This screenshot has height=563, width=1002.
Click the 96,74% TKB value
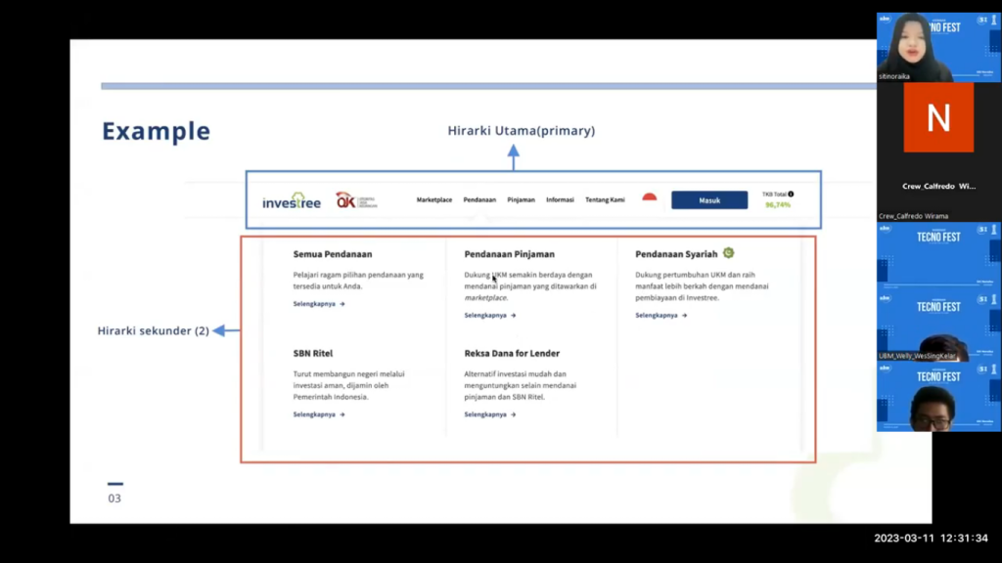(778, 205)
